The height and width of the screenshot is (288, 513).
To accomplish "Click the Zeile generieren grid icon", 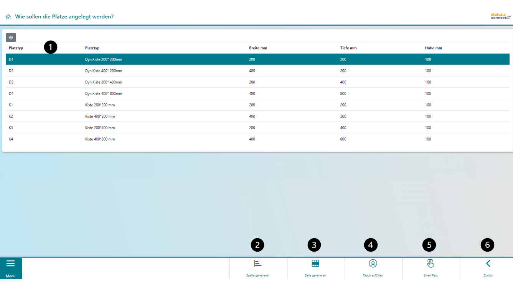I will (x=315, y=263).
